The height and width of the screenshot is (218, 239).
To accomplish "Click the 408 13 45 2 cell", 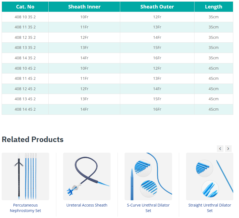I will click(25, 99).
